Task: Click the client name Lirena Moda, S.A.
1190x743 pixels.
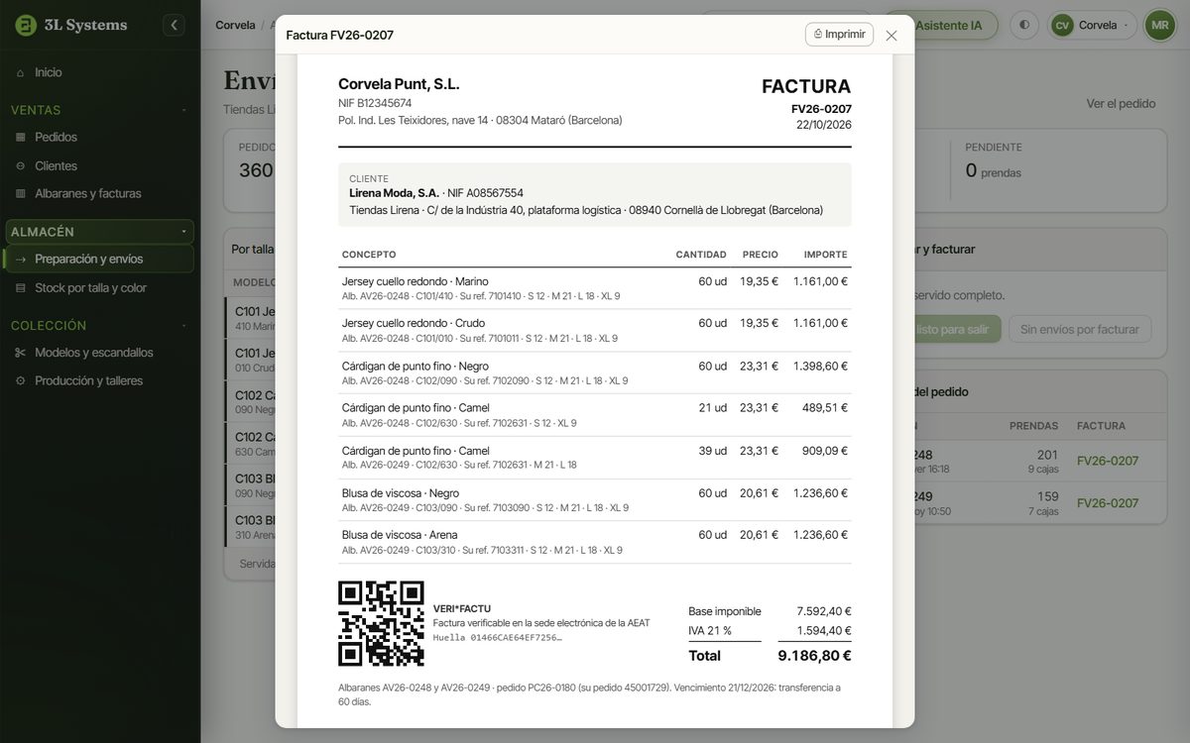Action: 395,193
